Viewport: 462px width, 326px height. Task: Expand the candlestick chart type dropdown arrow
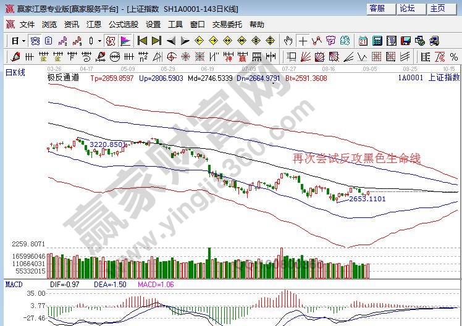tap(99, 41)
